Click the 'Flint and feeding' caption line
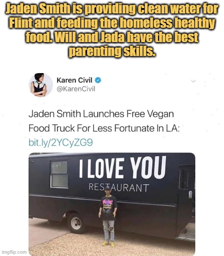The image size is (224, 256). [112, 23]
